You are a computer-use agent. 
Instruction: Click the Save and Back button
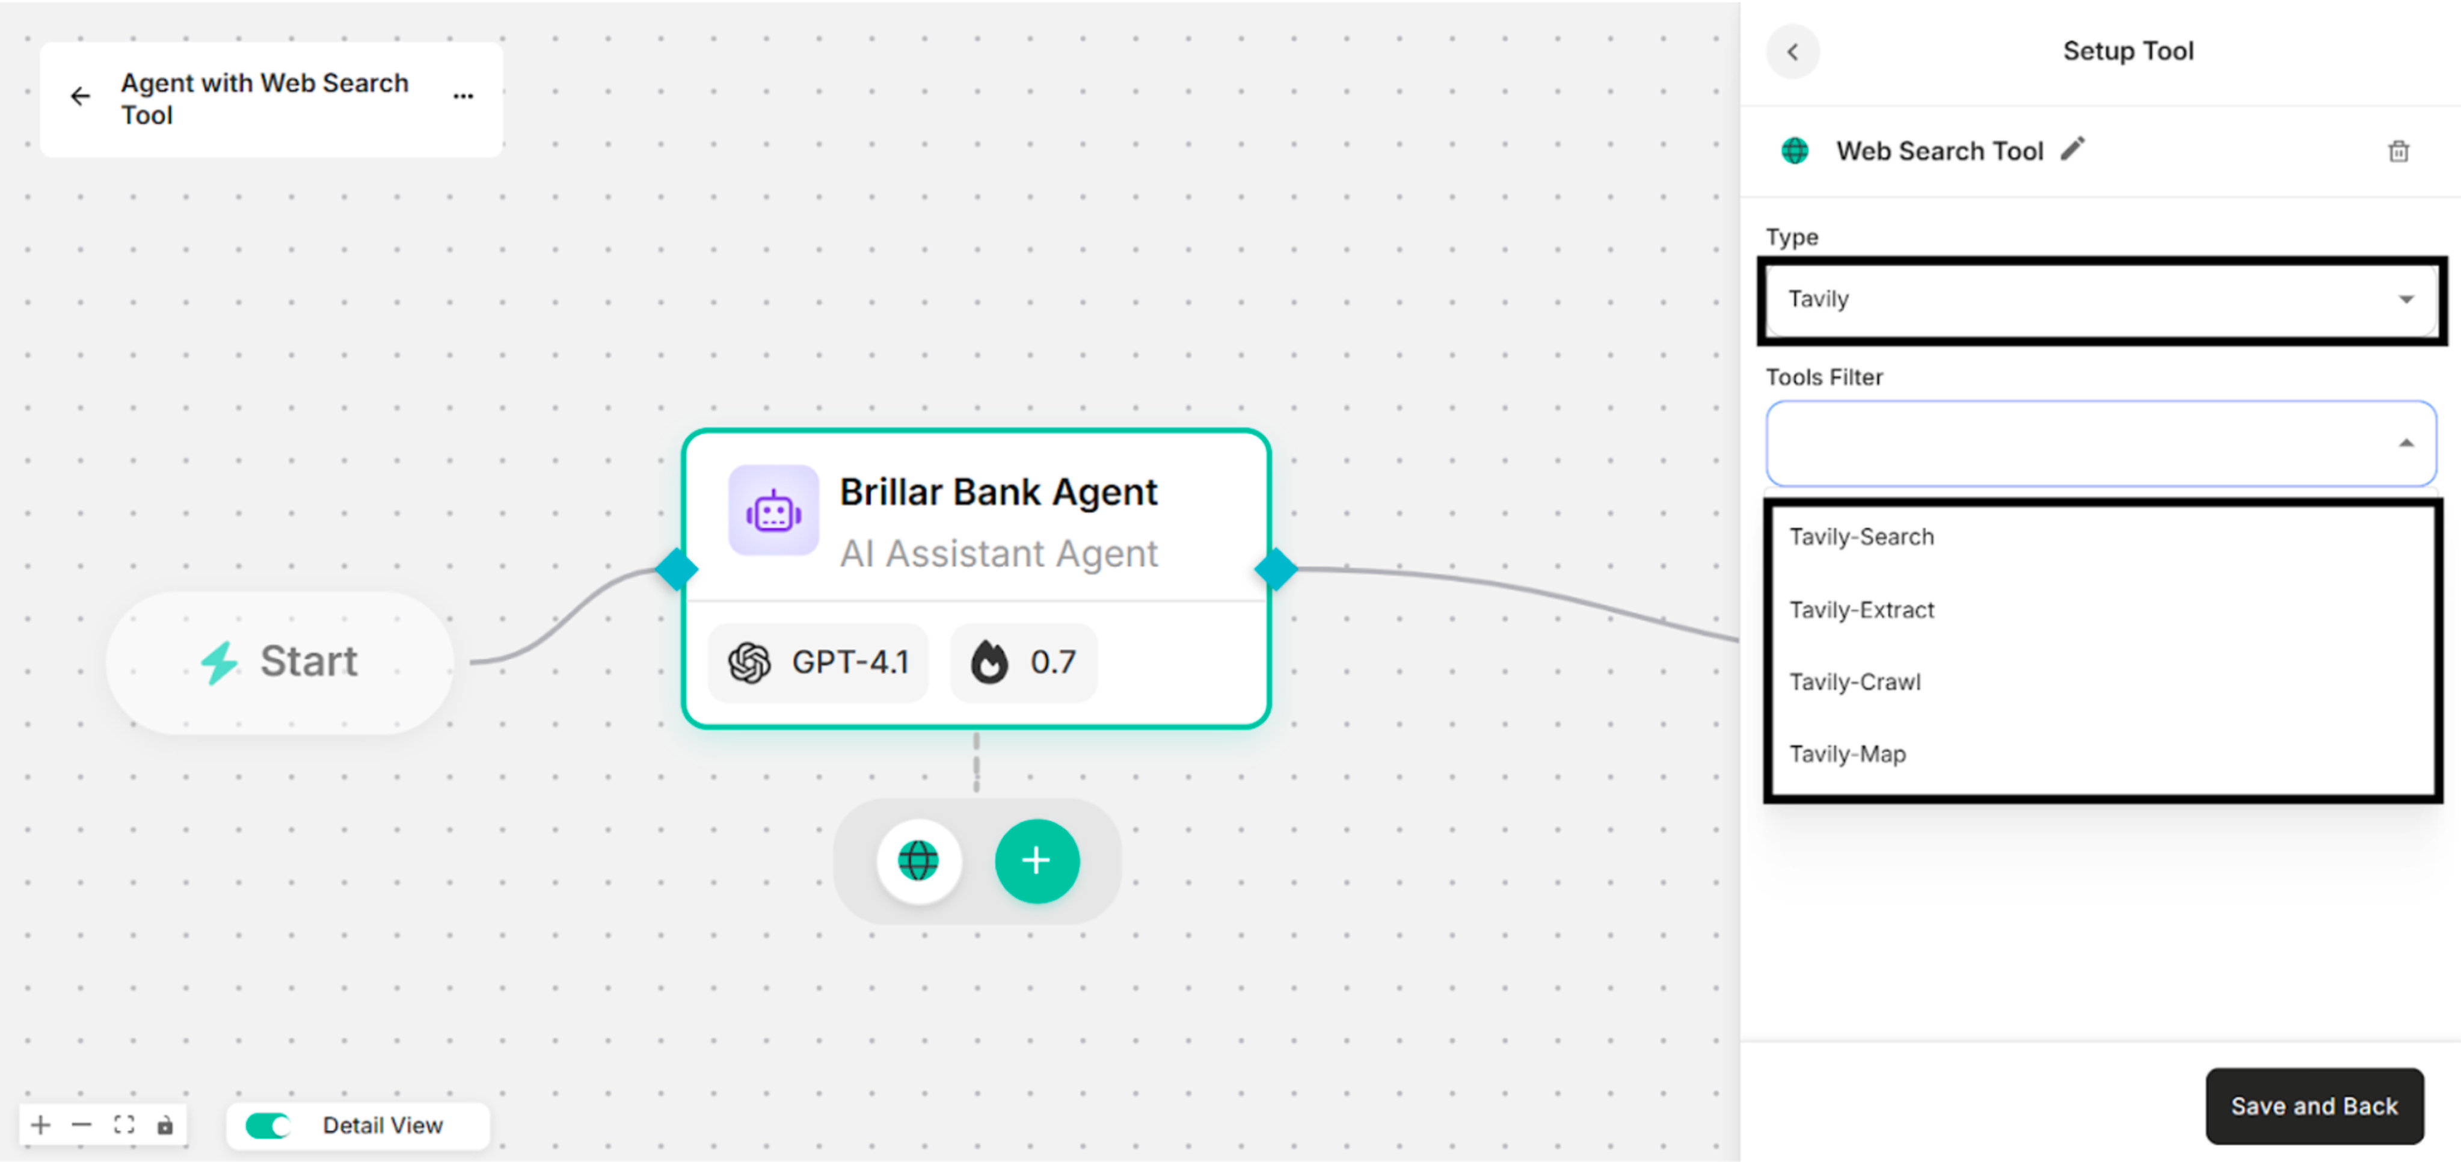point(2314,1105)
